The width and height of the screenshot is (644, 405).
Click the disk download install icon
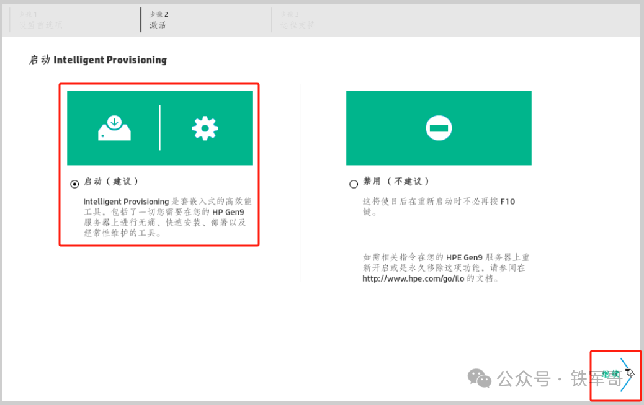(114, 128)
